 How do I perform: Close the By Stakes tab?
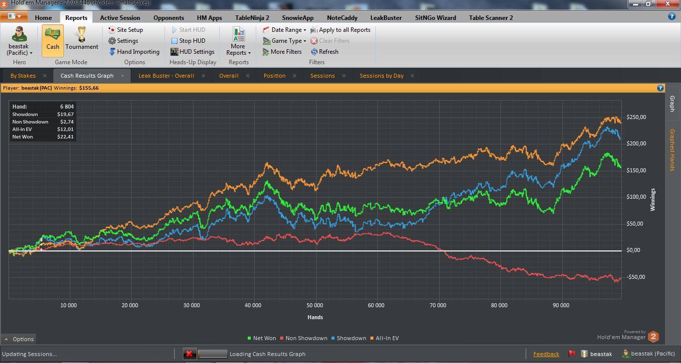tap(45, 76)
